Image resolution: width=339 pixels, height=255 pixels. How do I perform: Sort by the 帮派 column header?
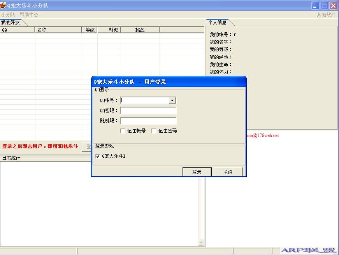pos(109,30)
